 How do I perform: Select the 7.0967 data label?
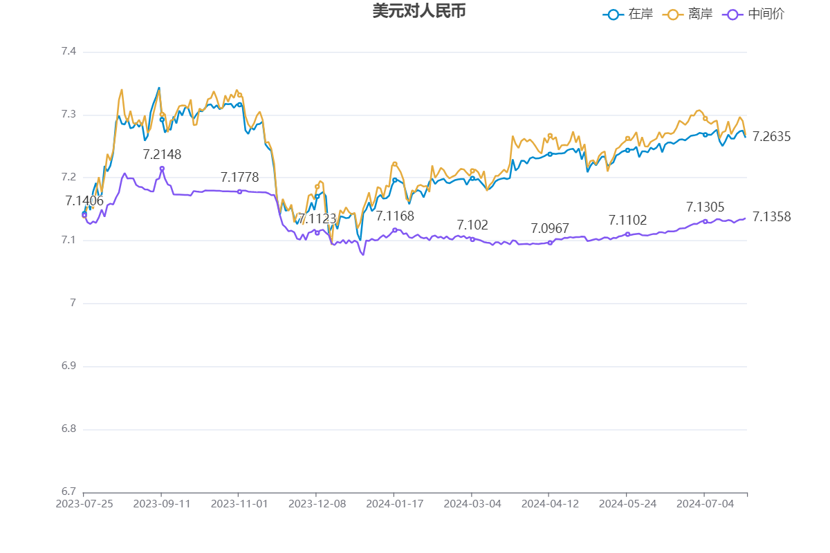point(550,229)
